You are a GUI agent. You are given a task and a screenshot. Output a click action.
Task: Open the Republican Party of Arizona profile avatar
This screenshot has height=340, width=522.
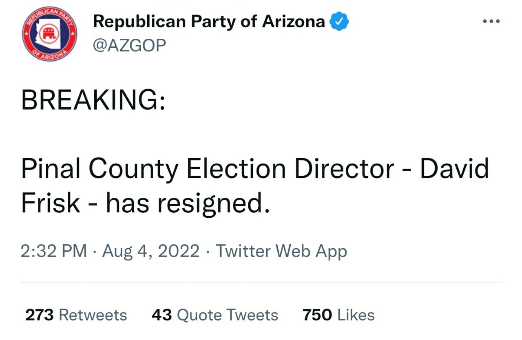pyautogui.click(x=50, y=34)
